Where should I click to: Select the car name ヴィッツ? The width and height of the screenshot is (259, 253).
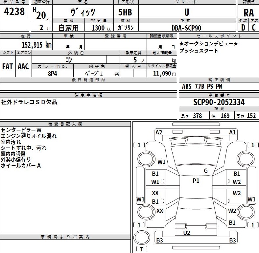83,12
